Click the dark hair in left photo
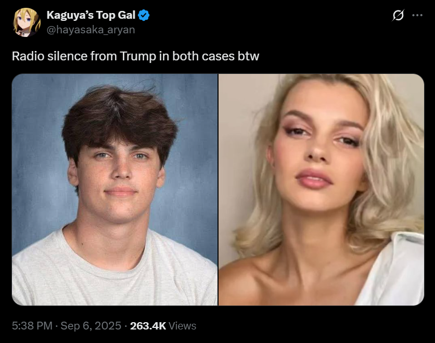Screen dimensions: 435x343 pyautogui.click(x=119, y=117)
